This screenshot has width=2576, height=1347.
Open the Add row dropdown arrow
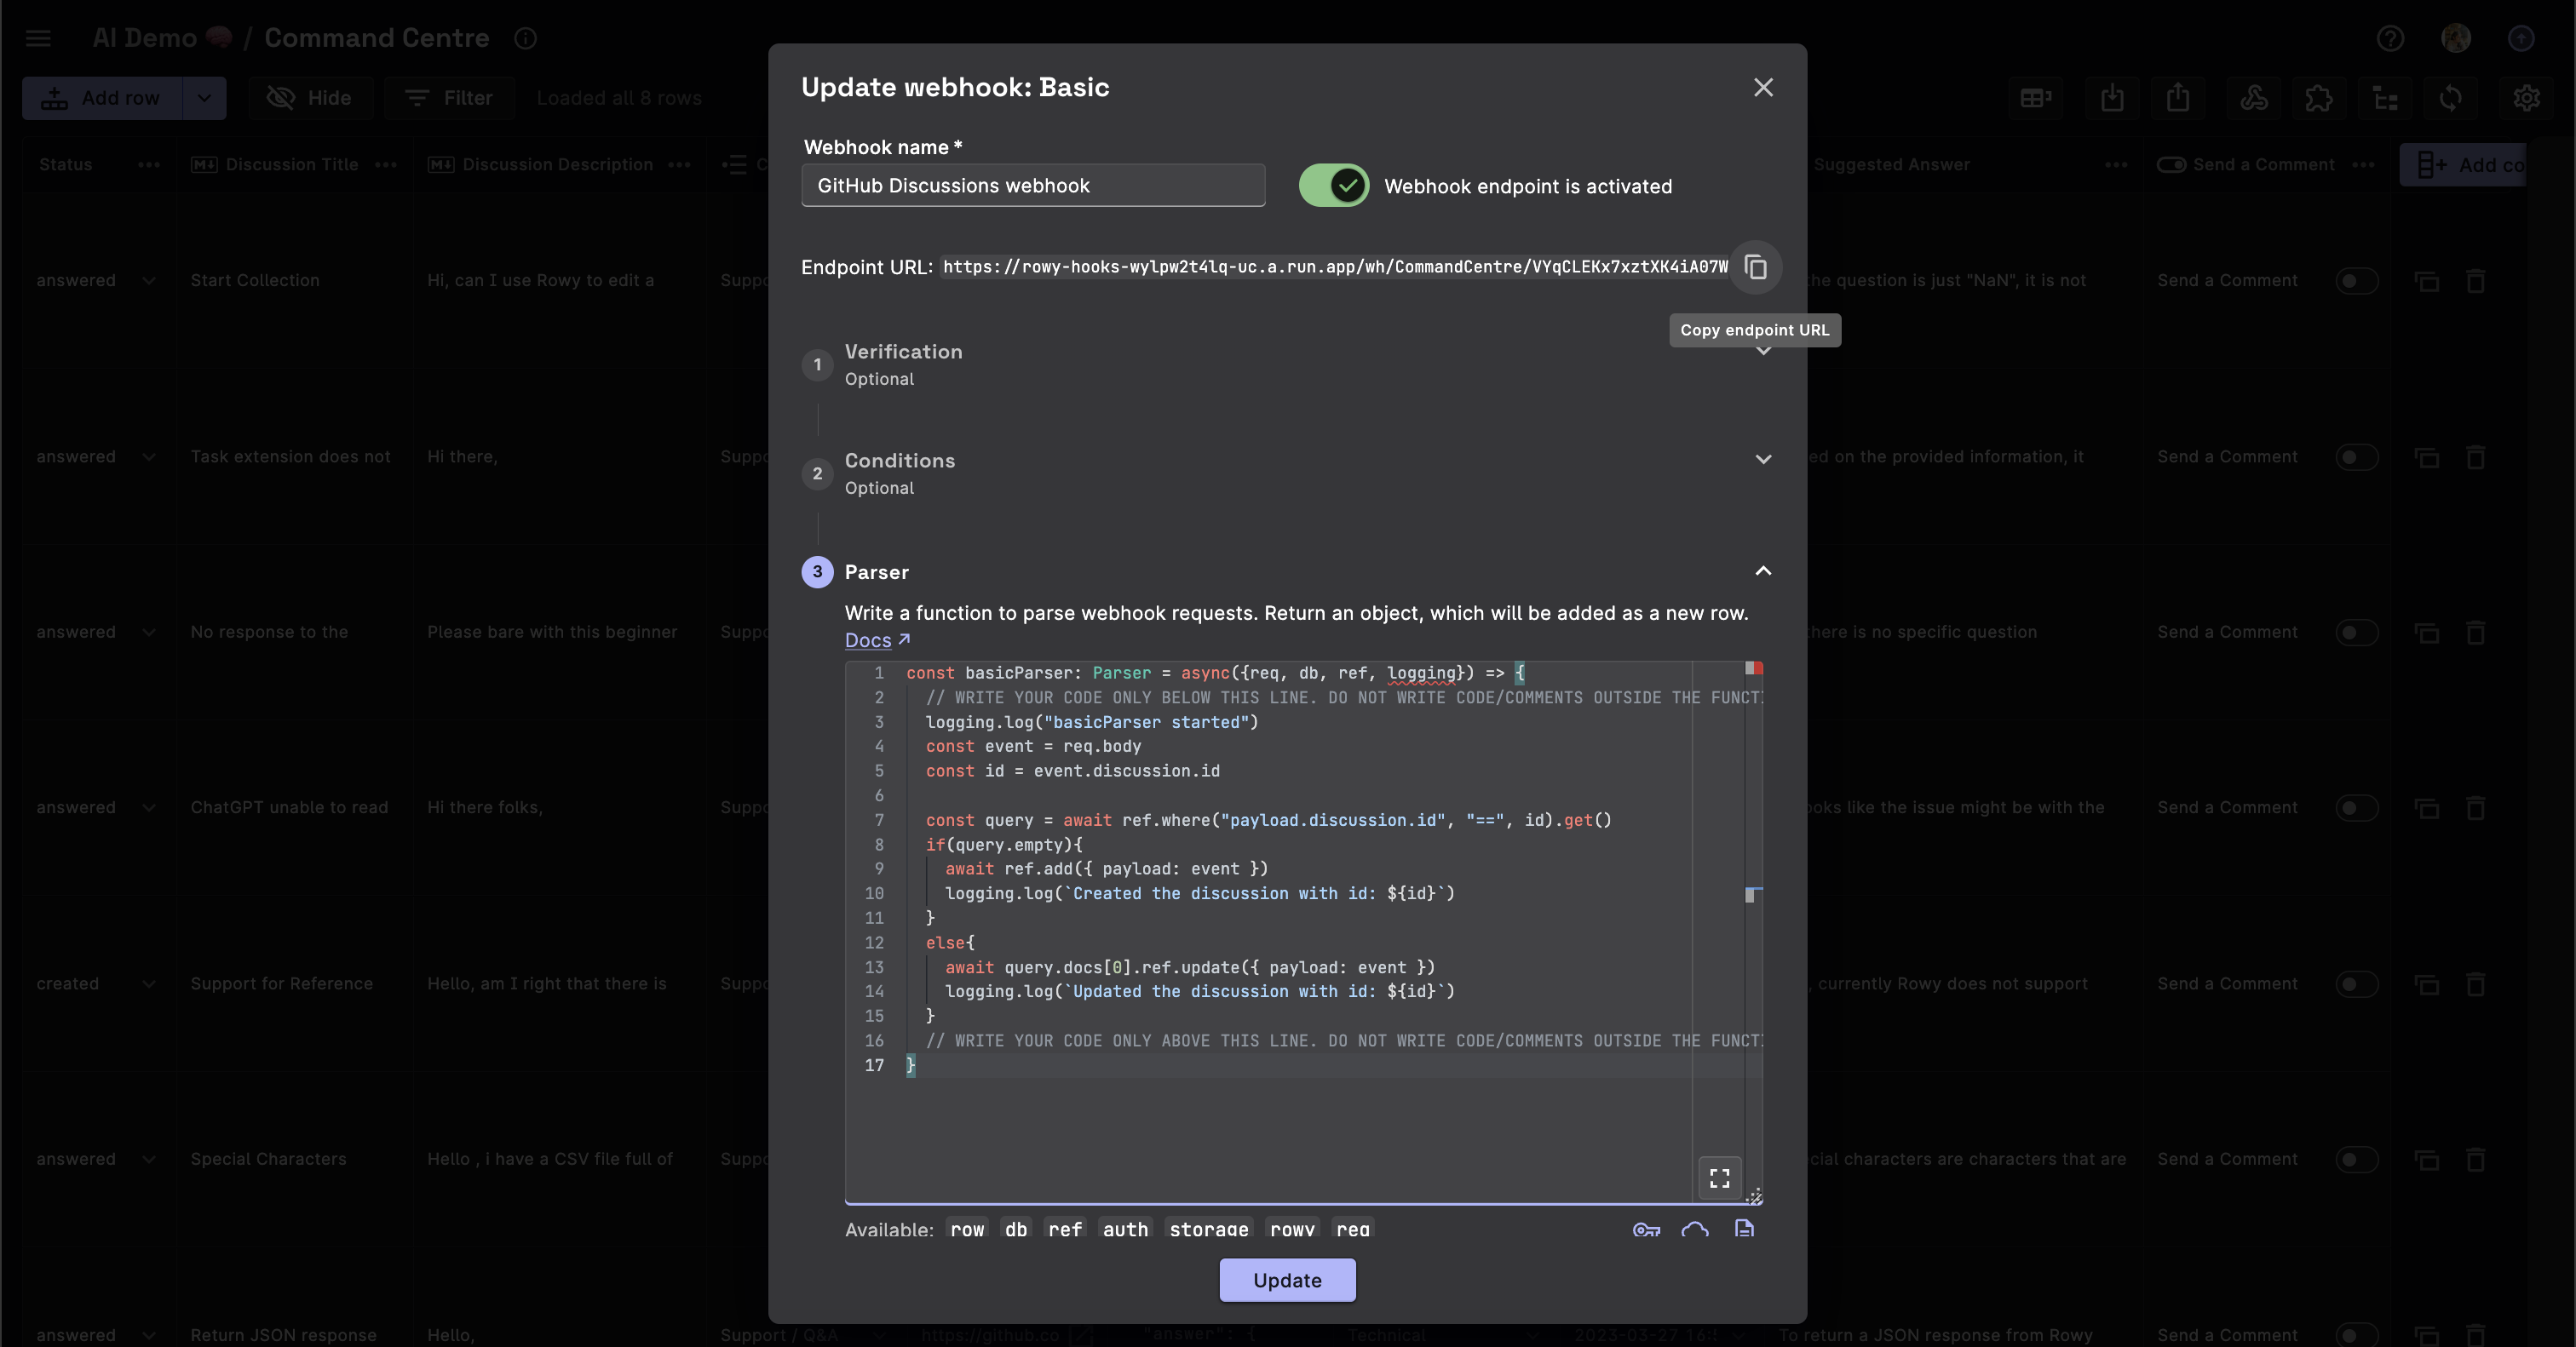tap(204, 98)
